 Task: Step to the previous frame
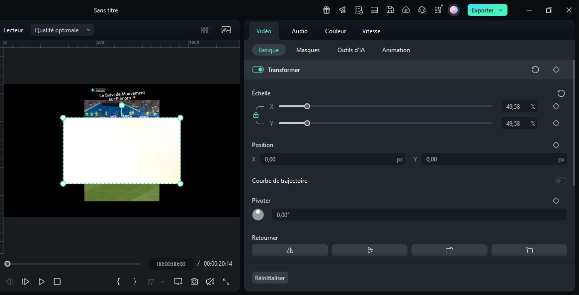click(x=9, y=281)
